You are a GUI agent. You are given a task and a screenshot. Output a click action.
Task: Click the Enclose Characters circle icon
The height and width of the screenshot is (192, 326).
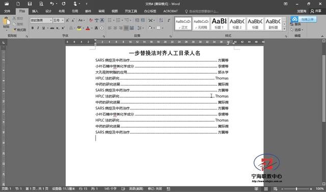102,28
